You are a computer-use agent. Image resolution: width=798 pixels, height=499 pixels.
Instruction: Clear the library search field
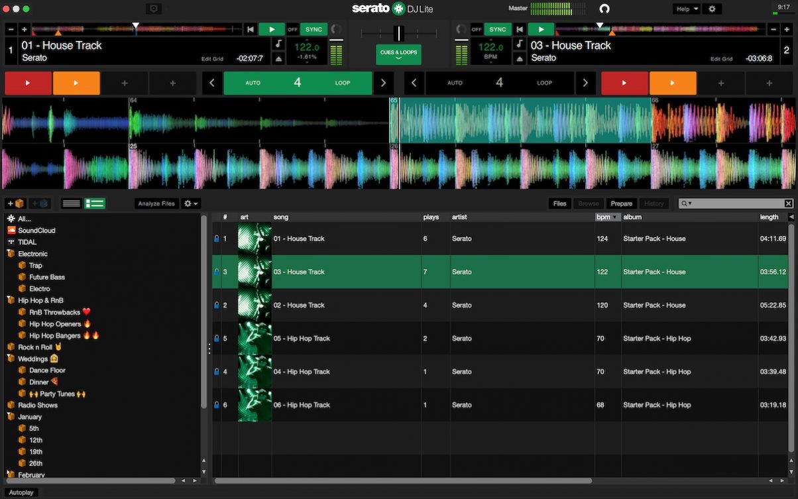coord(788,203)
